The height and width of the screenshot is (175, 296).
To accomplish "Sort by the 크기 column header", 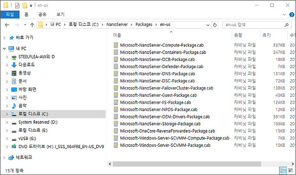I will coord(266,35).
